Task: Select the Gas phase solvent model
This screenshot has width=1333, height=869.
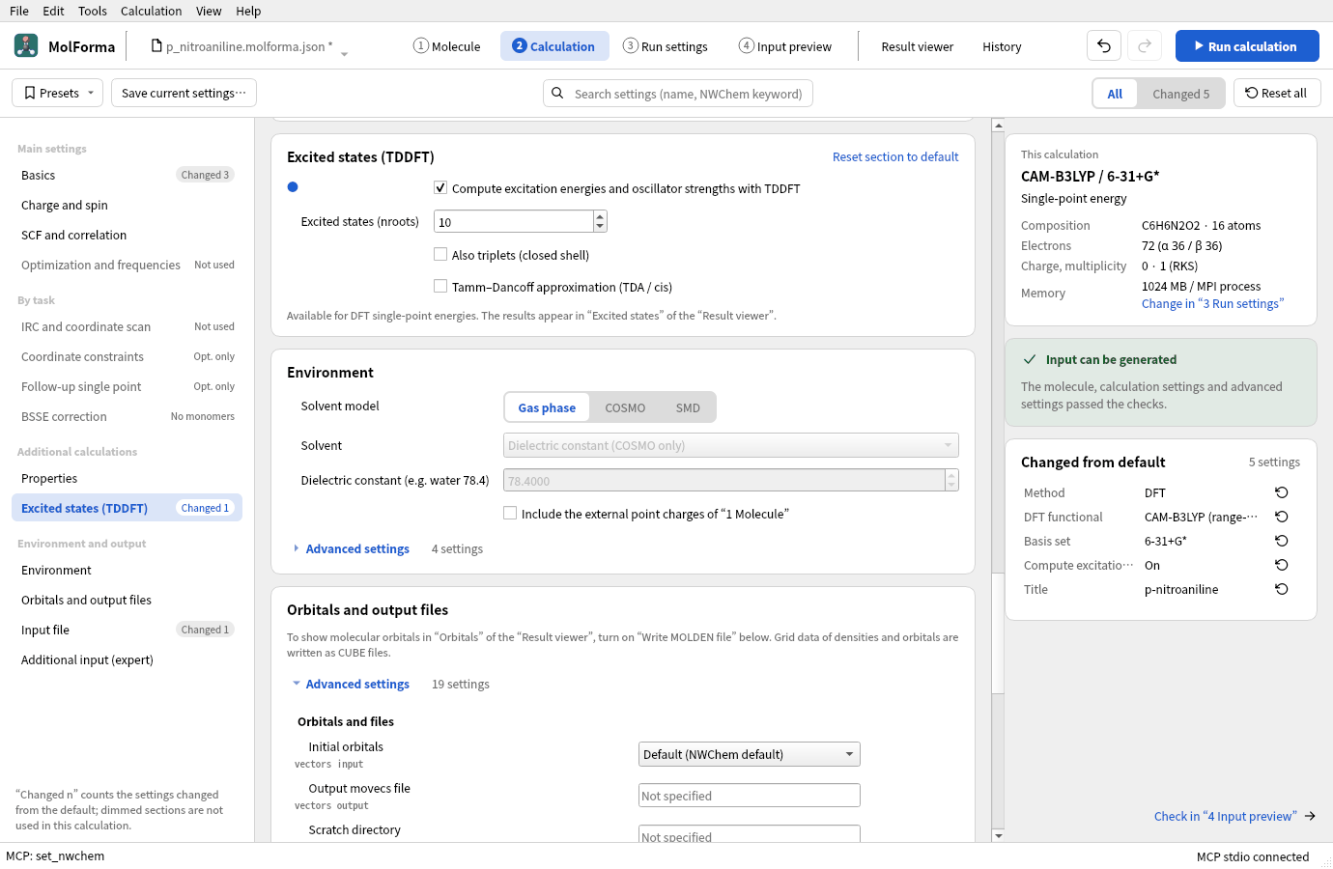Action: pyautogui.click(x=547, y=407)
